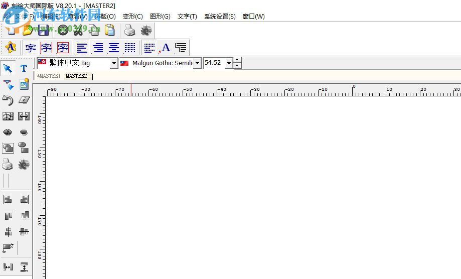
Task: Increase font size with up stepper
Action: coord(237,60)
